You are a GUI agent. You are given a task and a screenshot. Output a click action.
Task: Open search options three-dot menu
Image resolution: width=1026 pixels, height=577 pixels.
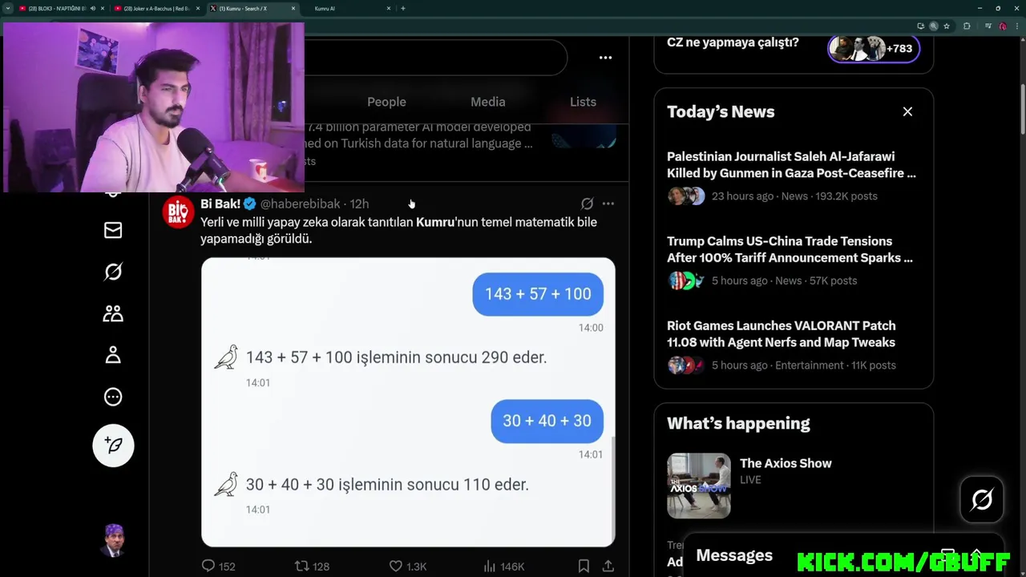pyautogui.click(x=605, y=58)
